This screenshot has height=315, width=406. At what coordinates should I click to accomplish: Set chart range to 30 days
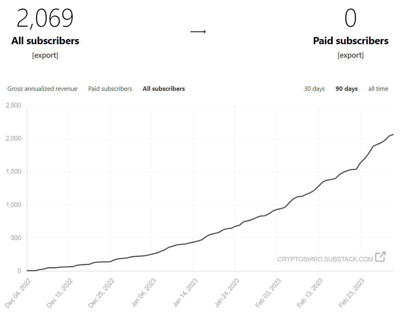(x=314, y=89)
